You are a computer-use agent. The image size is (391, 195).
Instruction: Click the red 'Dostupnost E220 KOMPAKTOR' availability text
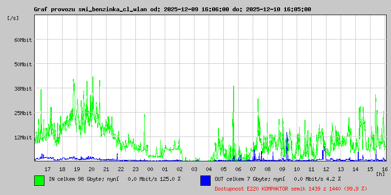(291, 189)
